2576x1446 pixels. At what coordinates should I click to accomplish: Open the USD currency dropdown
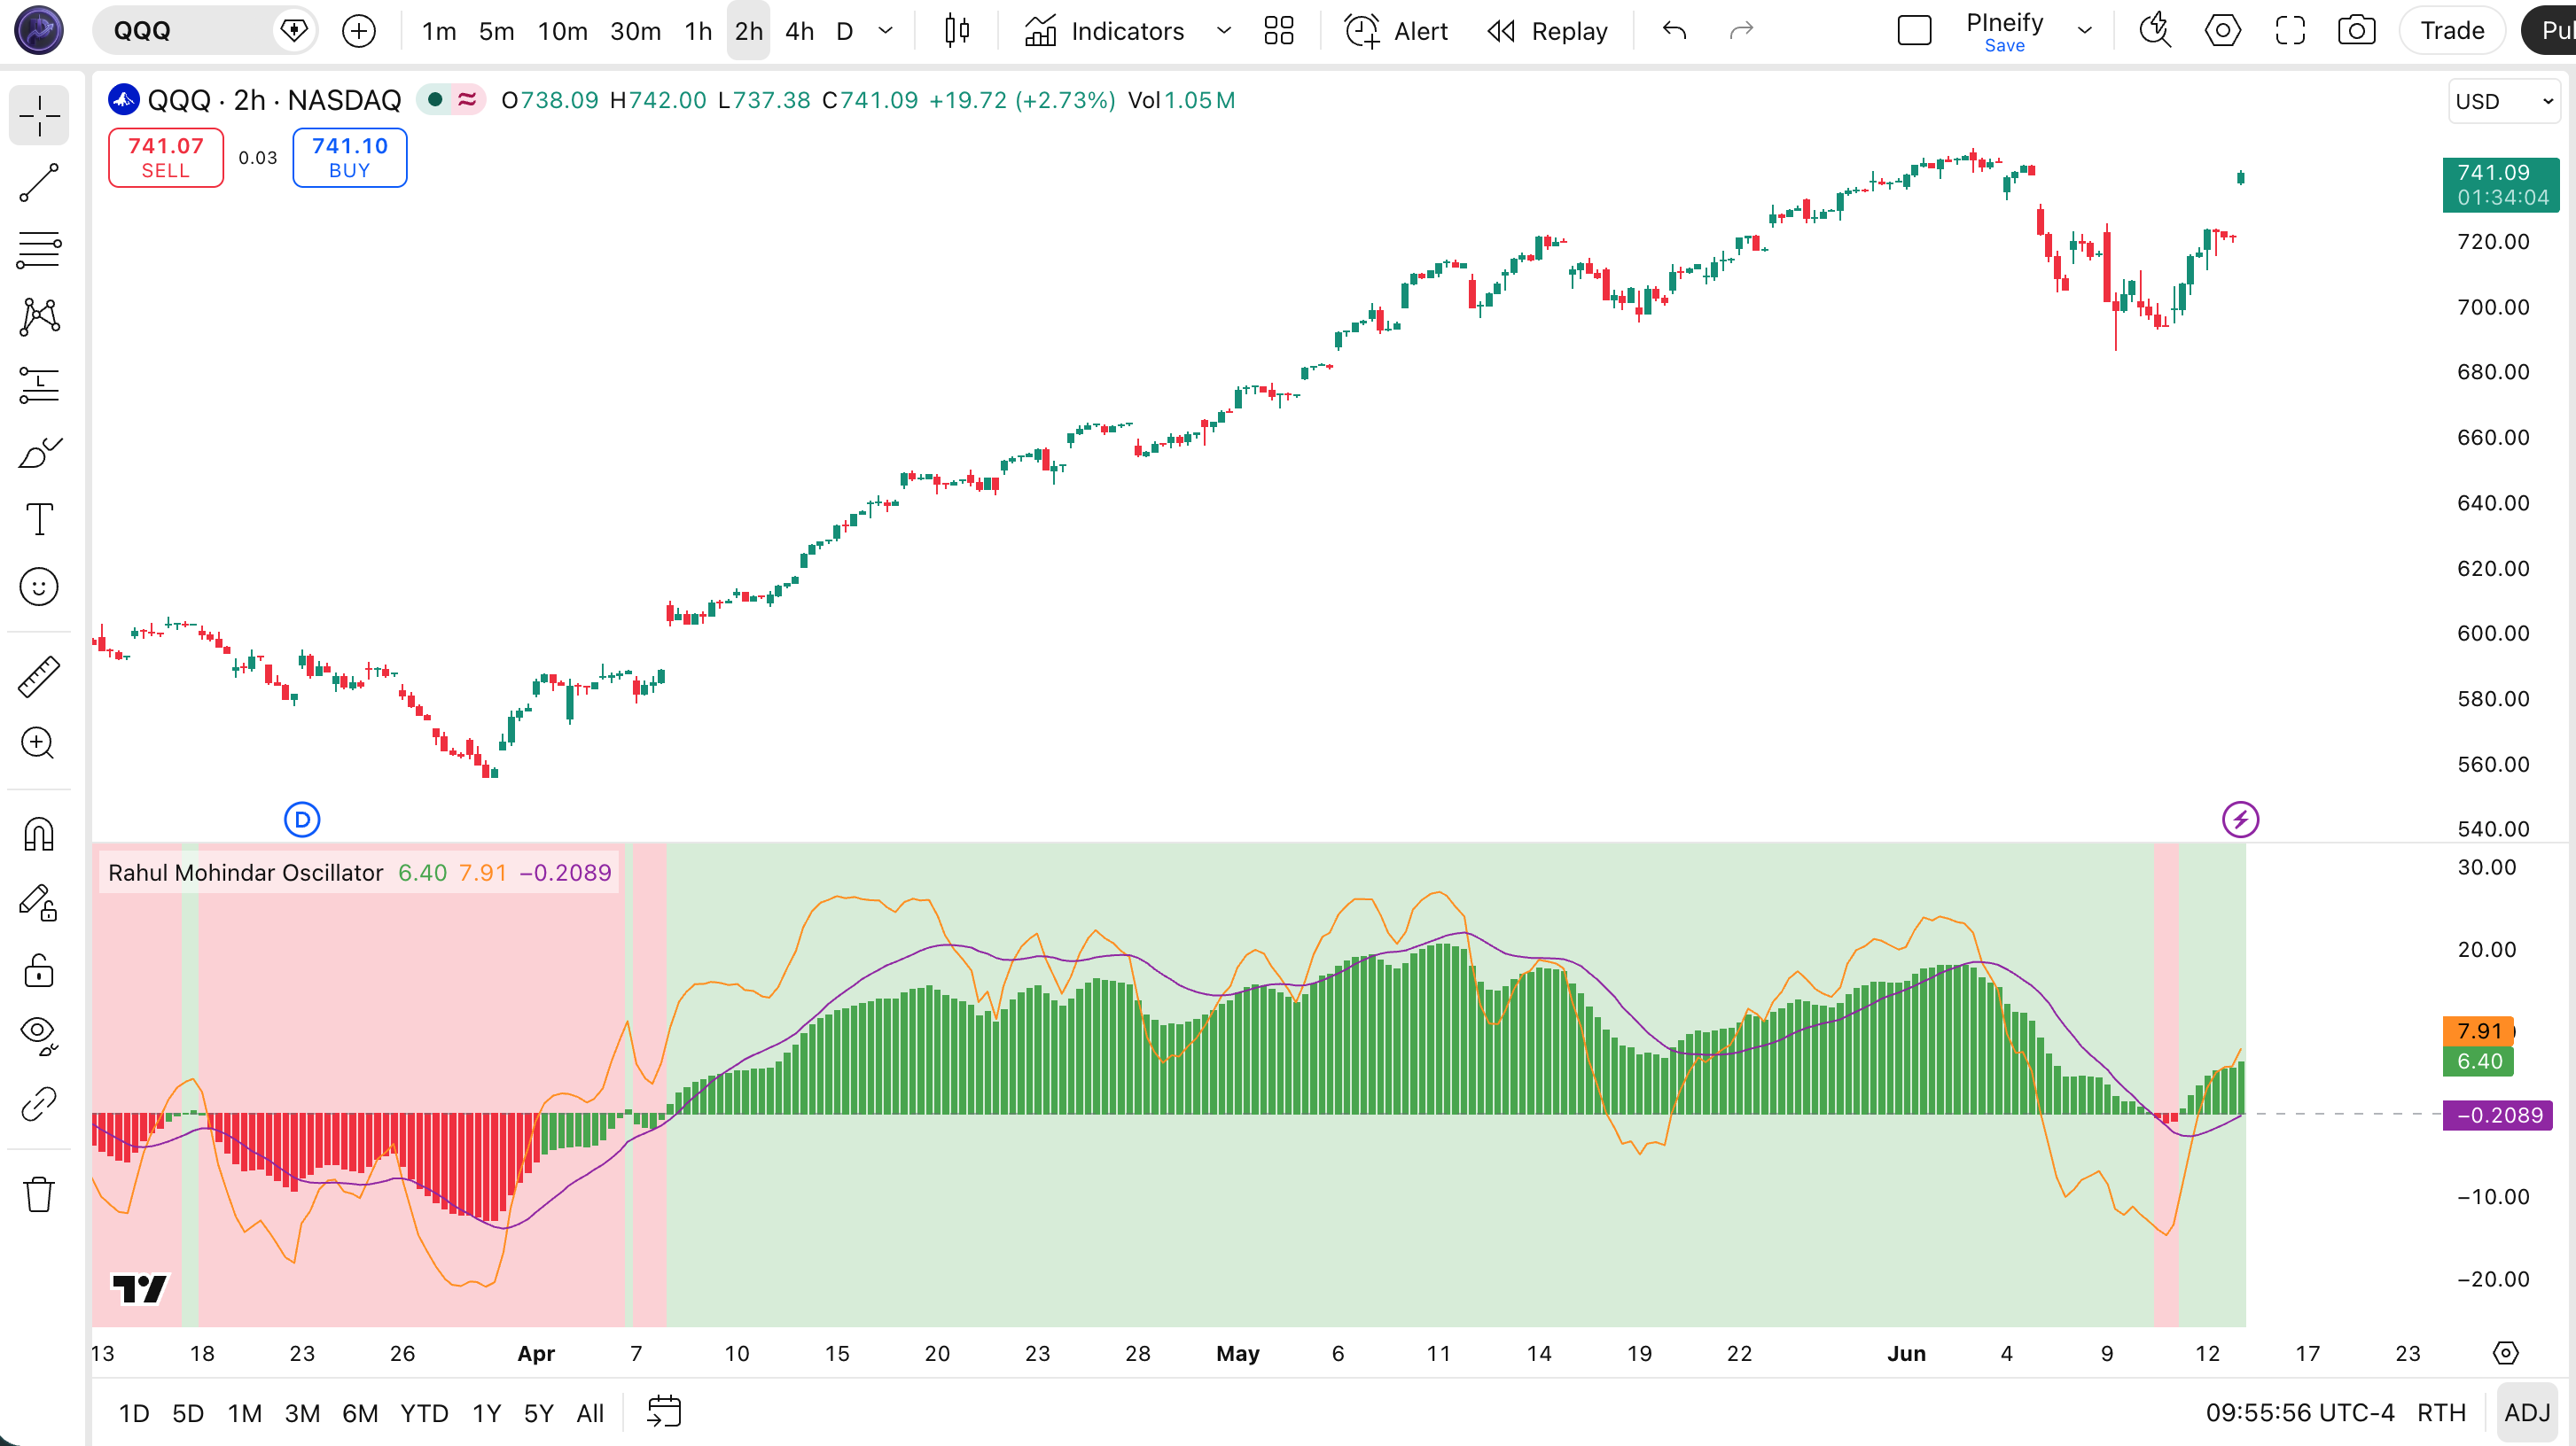2504,101
